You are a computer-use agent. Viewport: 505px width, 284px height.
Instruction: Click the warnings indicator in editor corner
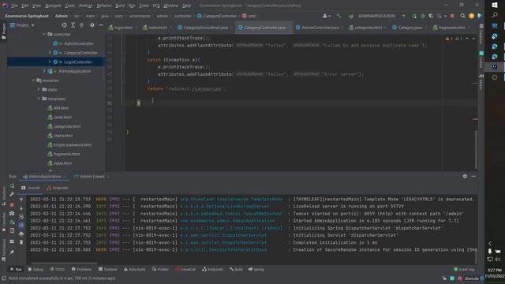454,39
